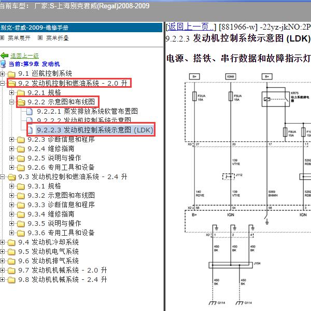Expand the 9.7 发动机机械系统 2.0升 node

point(2,271)
